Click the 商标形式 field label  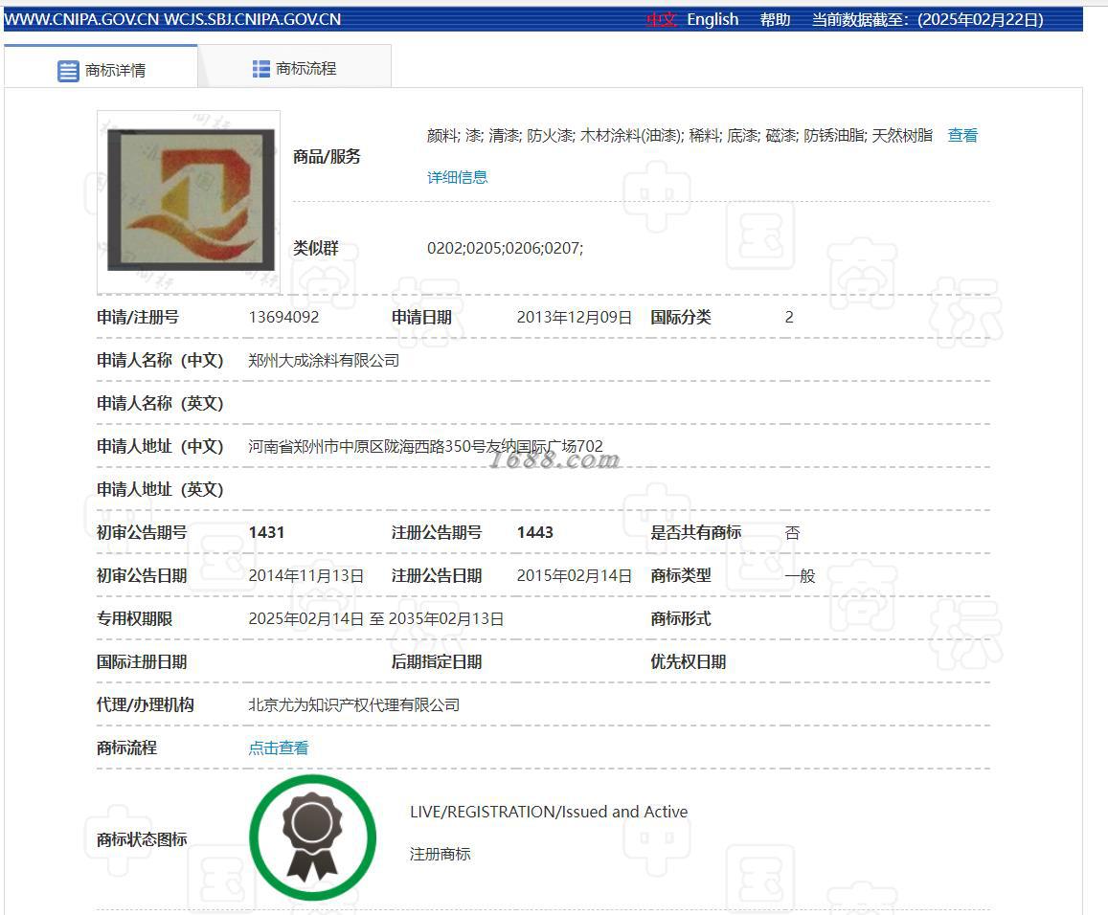(681, 618)
